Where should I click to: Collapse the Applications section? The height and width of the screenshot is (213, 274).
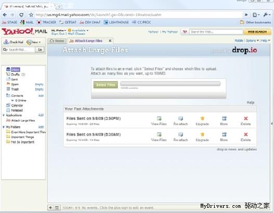coord(3,115)
